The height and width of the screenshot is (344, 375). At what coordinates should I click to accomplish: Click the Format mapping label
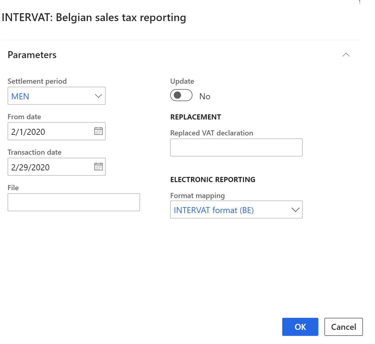point(198,196)
